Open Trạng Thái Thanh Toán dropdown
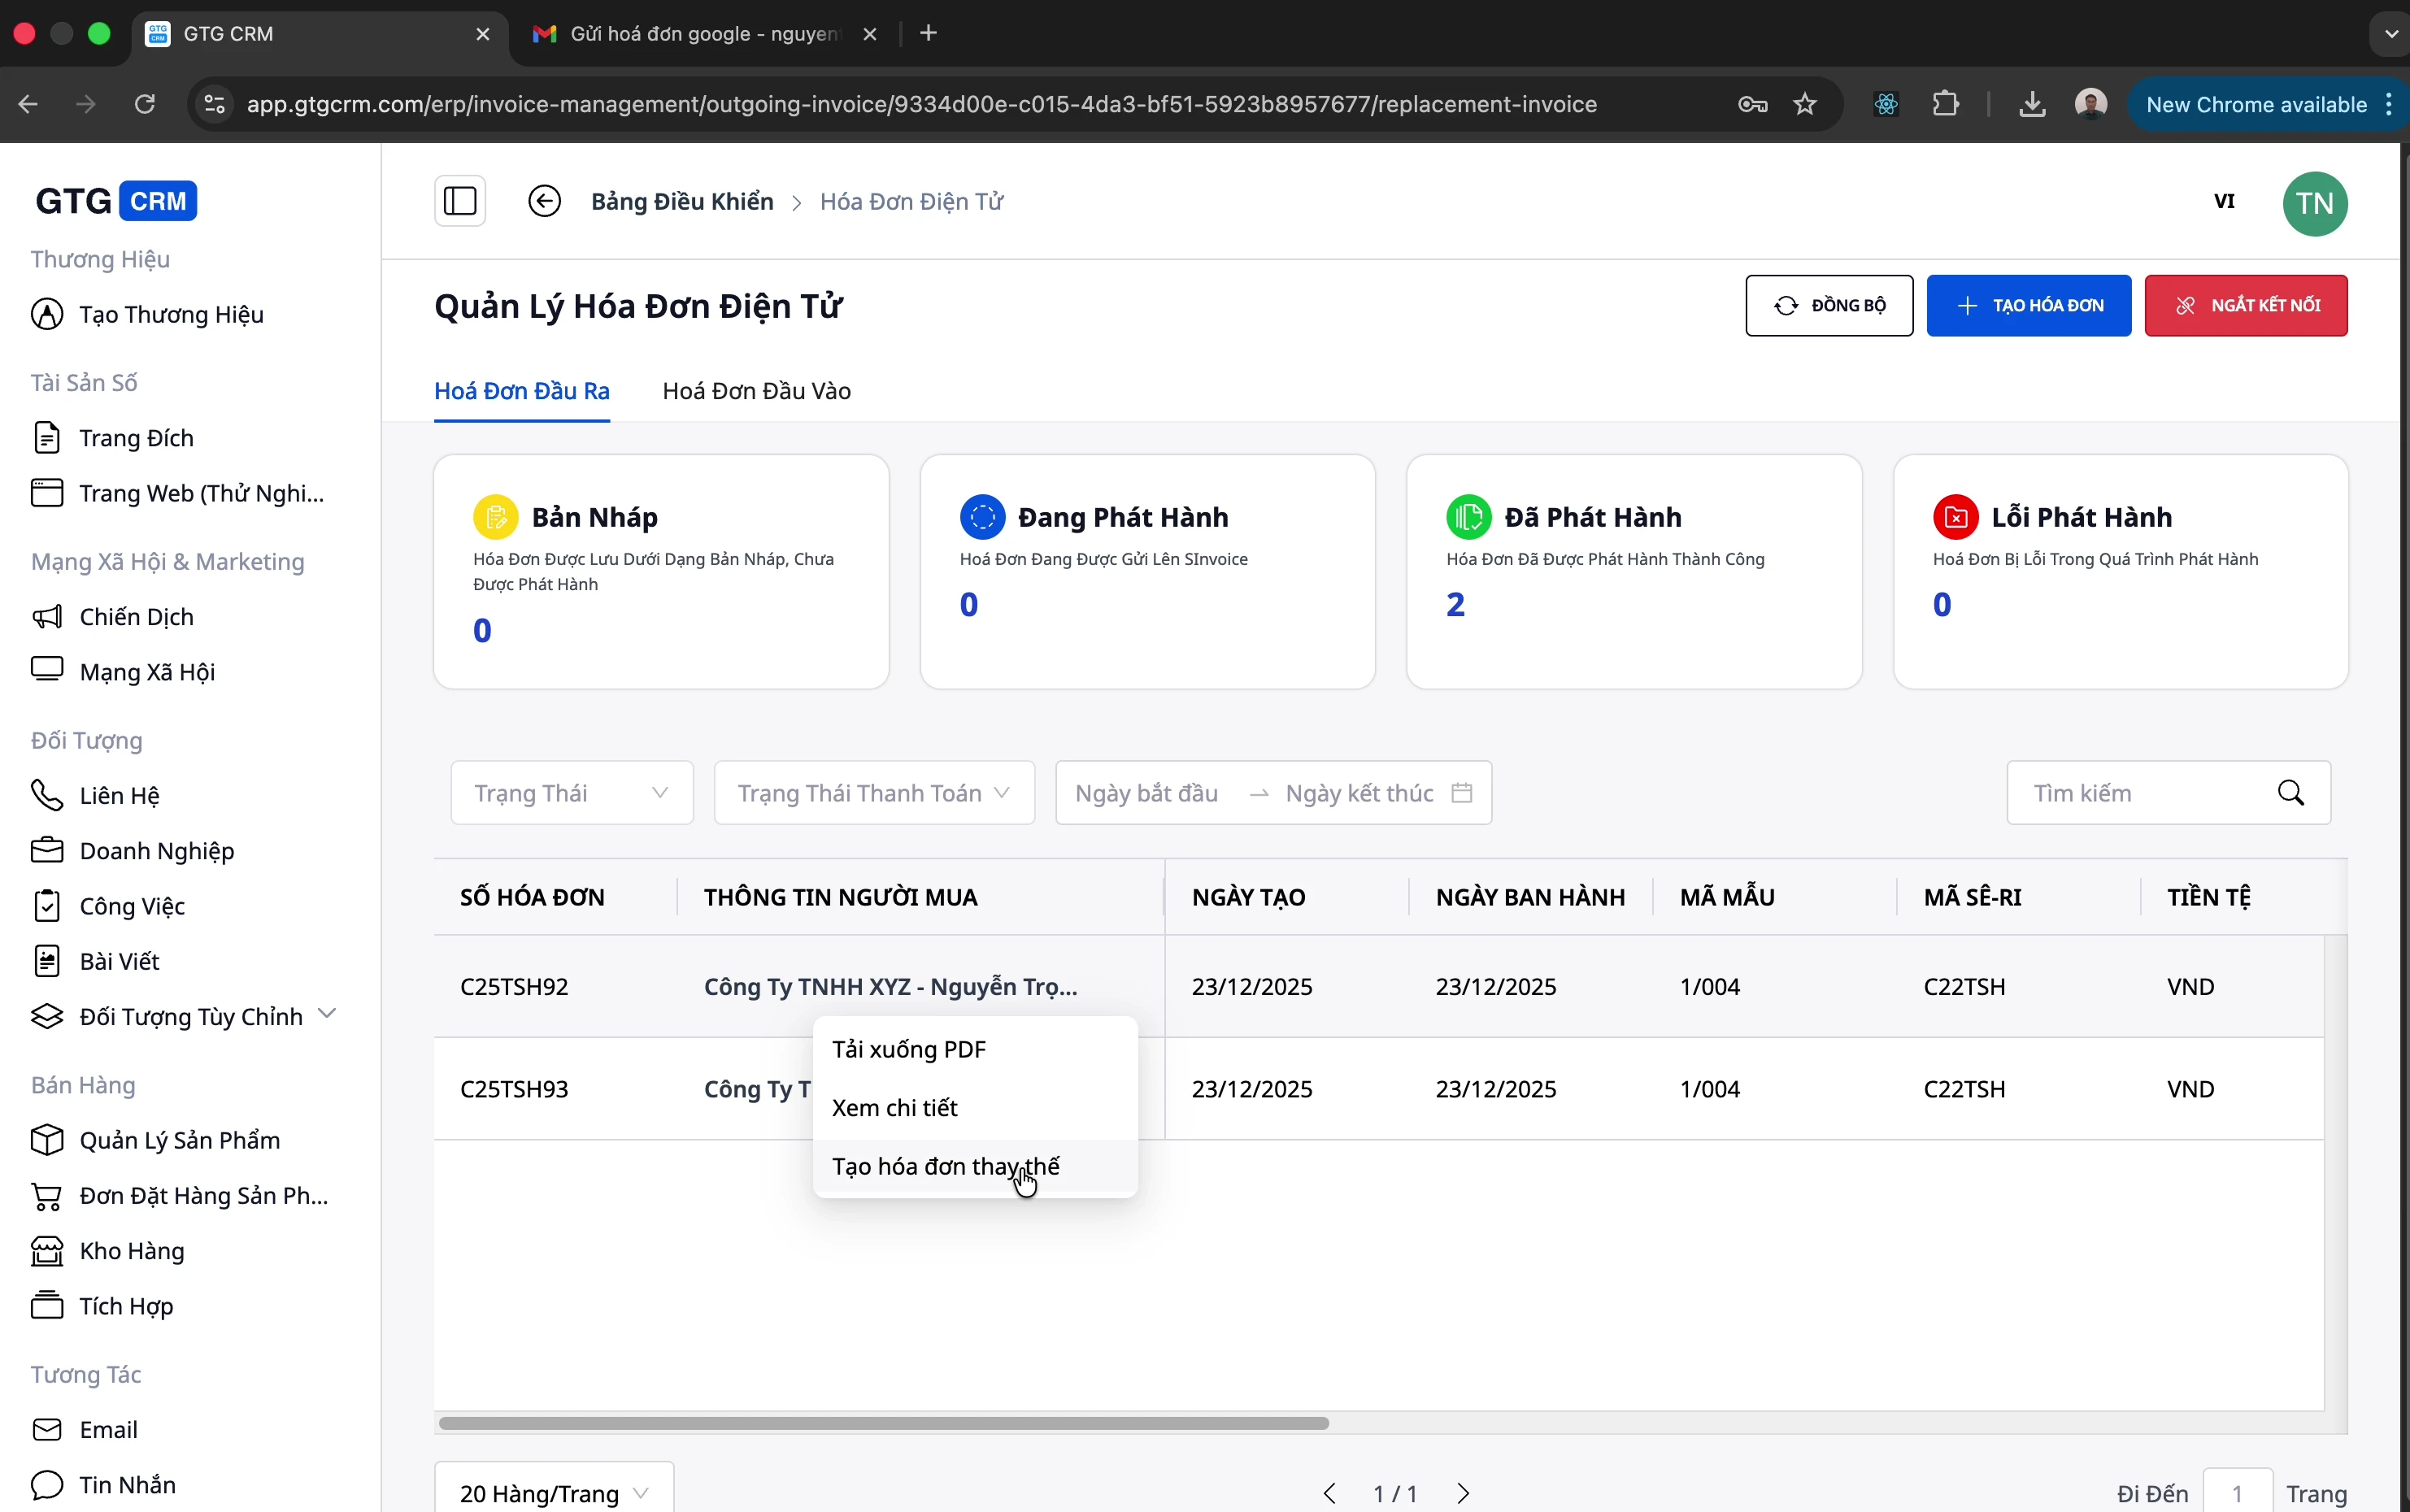2410x1512 pixels. tap(874, 793)
